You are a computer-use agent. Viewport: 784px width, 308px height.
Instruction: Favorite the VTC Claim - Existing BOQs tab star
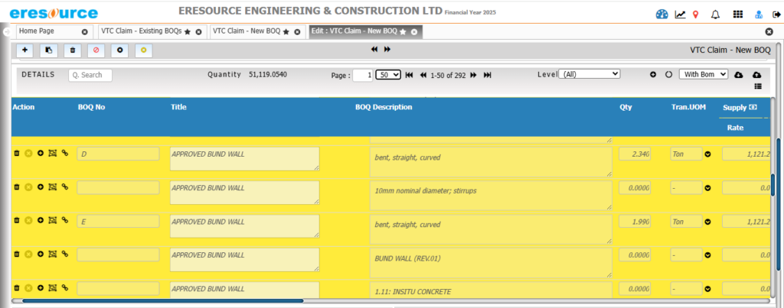pos(188,31)
